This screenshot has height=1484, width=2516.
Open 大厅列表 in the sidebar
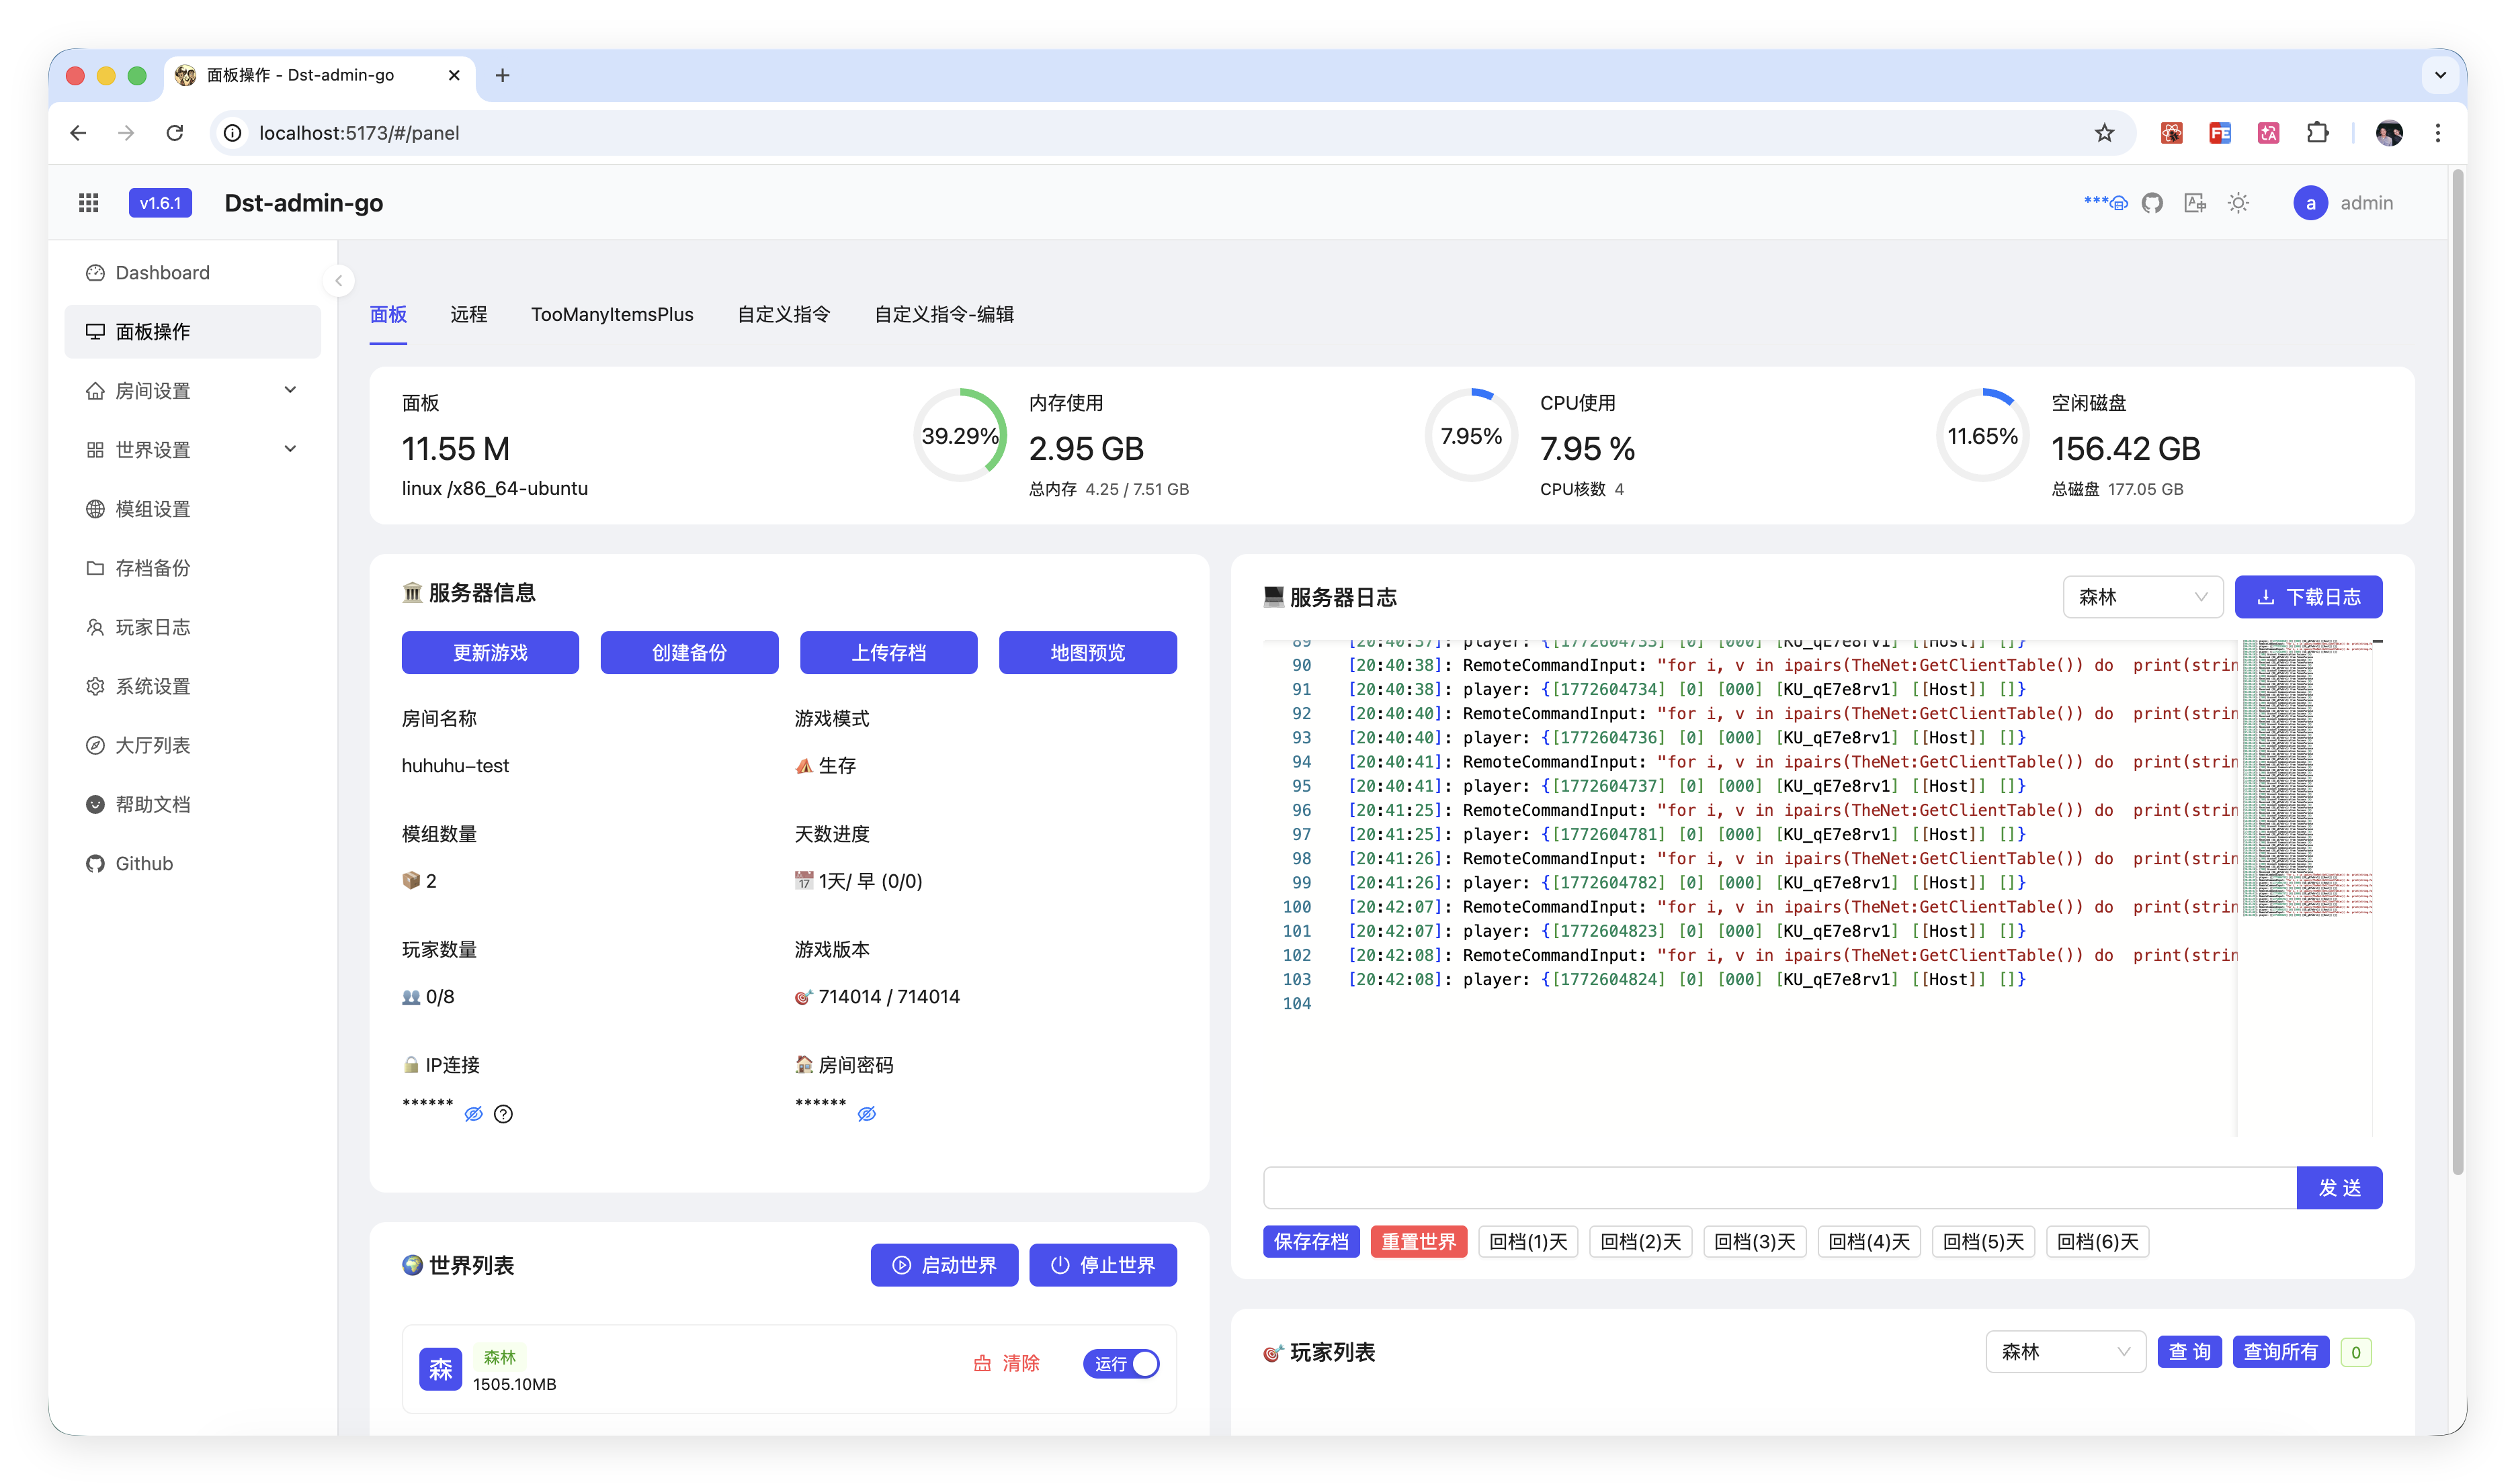[192, 745]
